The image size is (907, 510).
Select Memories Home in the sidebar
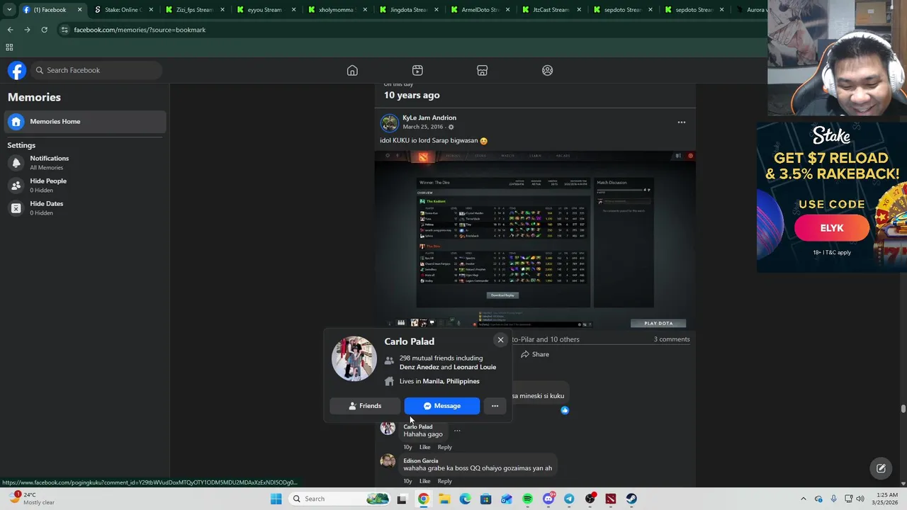tap(85, 121)
